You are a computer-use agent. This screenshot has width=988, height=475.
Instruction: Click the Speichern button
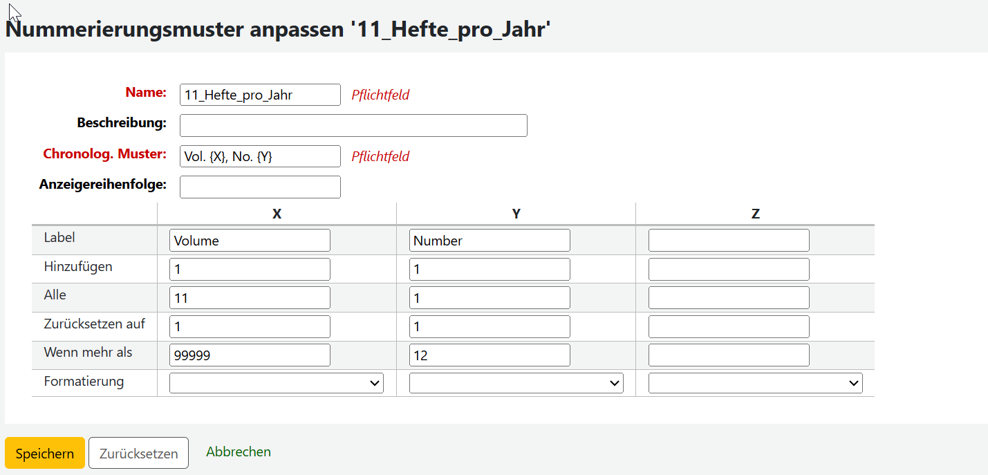[x=45, y=454]
